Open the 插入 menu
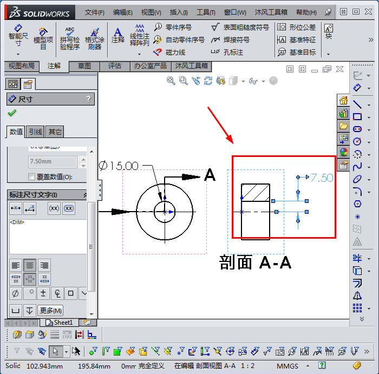This screenshot has height=374, width=379. (179, 12)
